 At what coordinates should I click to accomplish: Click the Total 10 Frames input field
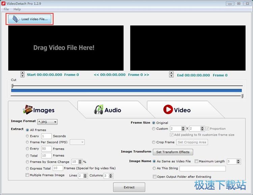[x=46, y=155]
